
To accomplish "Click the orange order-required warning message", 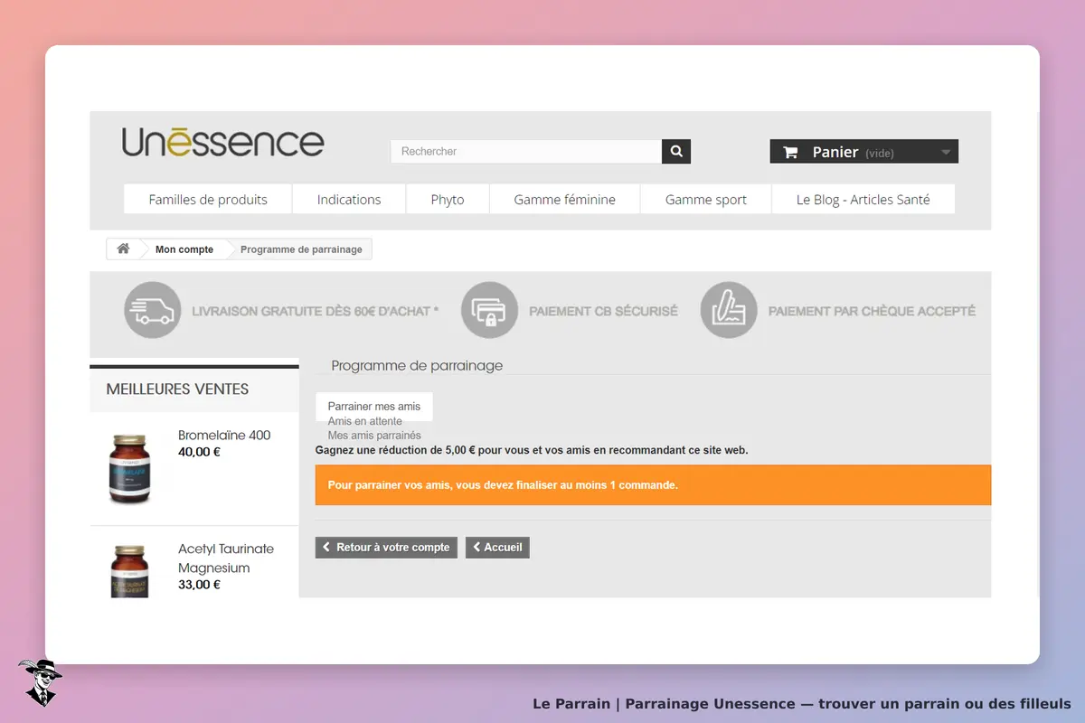I will [x=653, y=485].
